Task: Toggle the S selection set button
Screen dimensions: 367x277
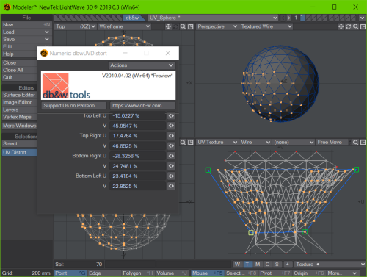Action: (x=277, y=264)
